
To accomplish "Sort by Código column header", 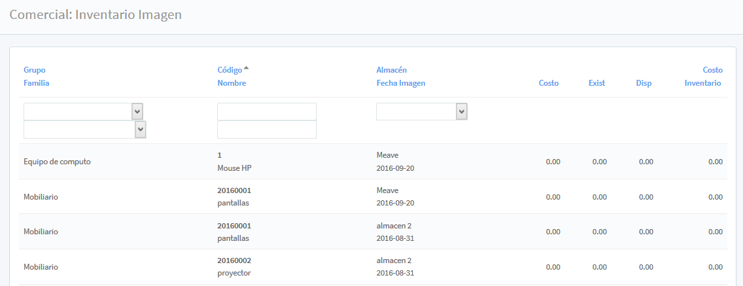I will click(x=230, y=70).
